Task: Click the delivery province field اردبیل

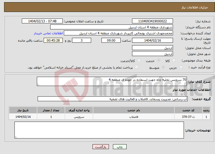Action: (x=152, y=48)
